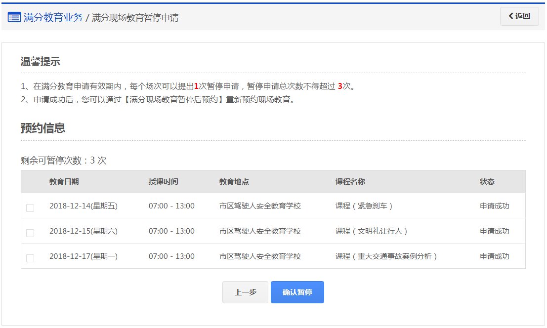Click the blue 确认暂停 button

click(297, 292)
